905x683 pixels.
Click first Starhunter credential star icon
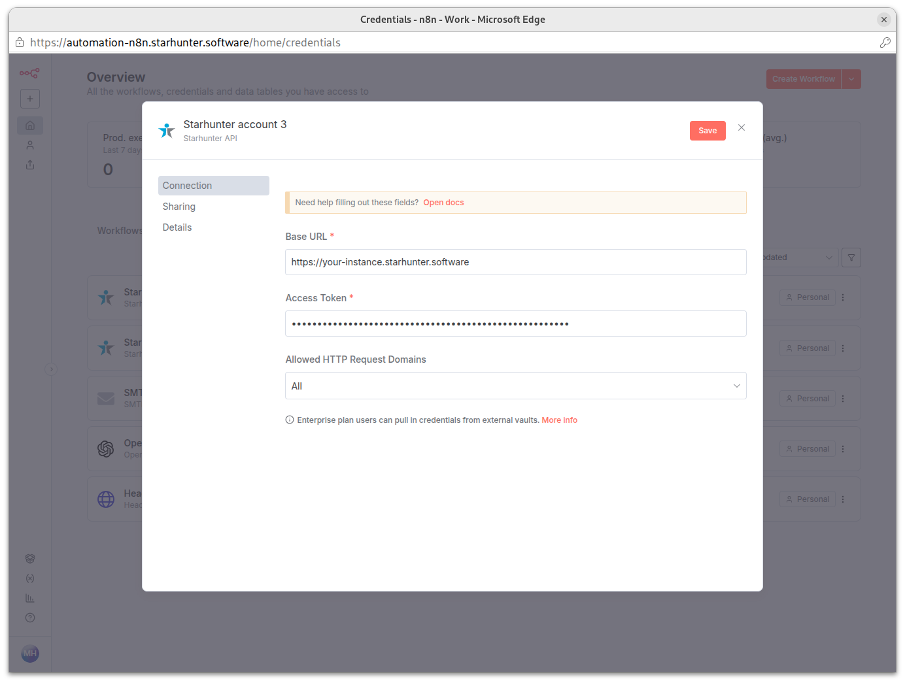pos(106,297)
